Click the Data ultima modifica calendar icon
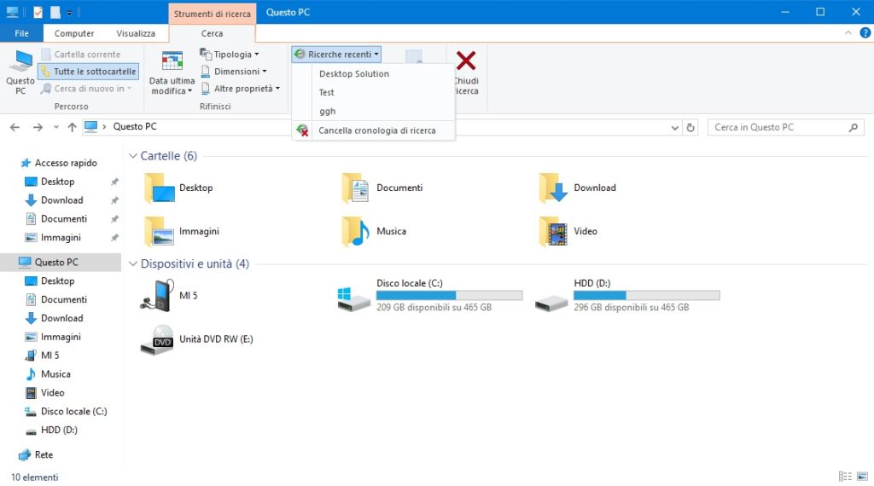The image size is (874, 486). 172,62
